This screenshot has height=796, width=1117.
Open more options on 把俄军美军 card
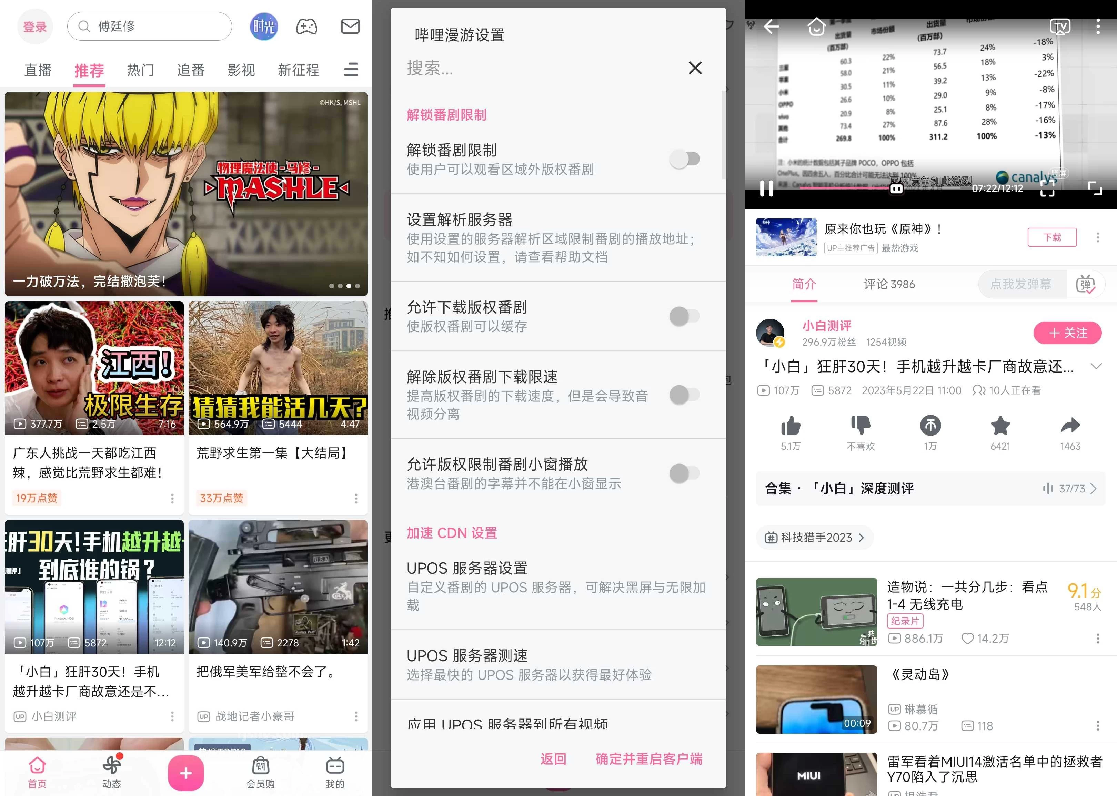(x=356, y=716)
